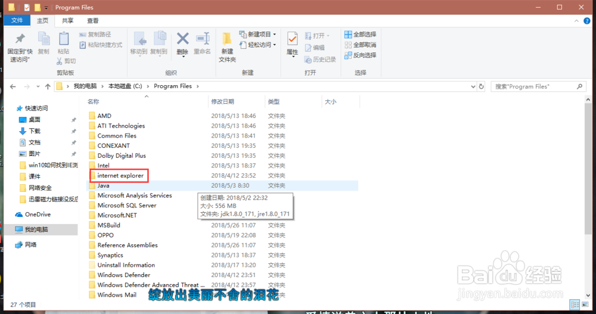Switch to the View (查看) tab
The image size is (596, 314).
[93, 20]
